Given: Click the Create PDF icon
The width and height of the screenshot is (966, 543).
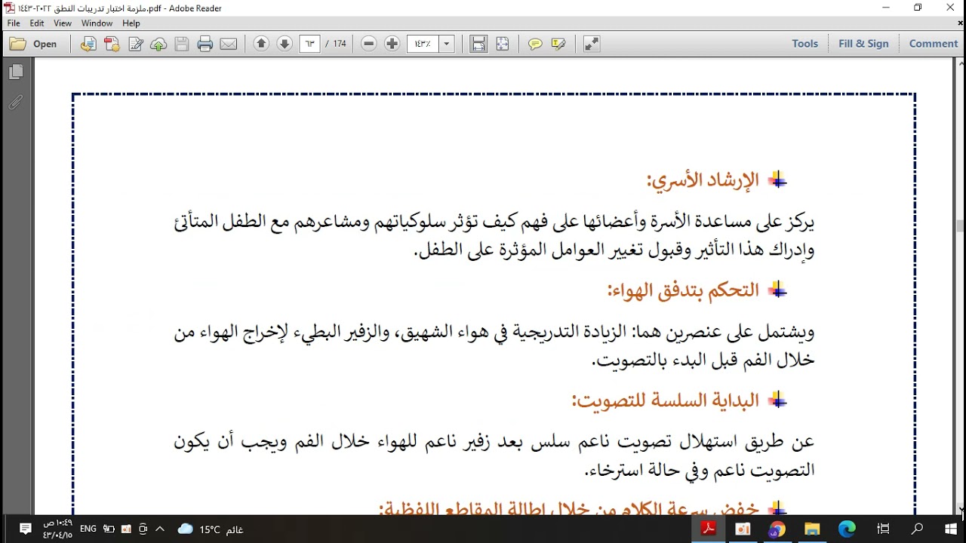Looking at the screenshot, I should (112, 44).
